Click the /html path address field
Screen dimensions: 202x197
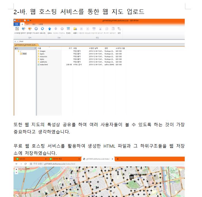tap(102, 42)
